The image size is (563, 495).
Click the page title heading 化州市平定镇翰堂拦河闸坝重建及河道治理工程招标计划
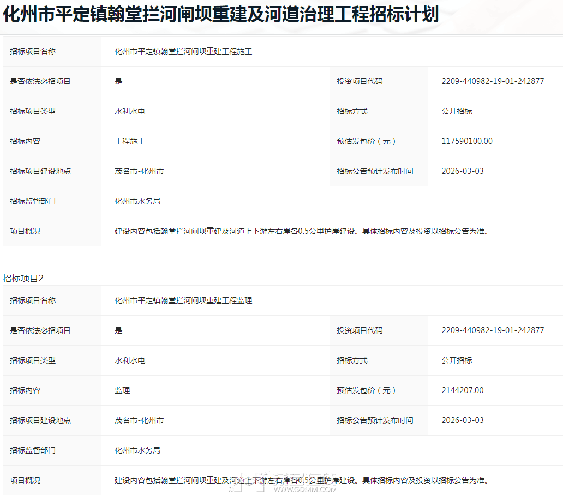click(x=220, y=15)
